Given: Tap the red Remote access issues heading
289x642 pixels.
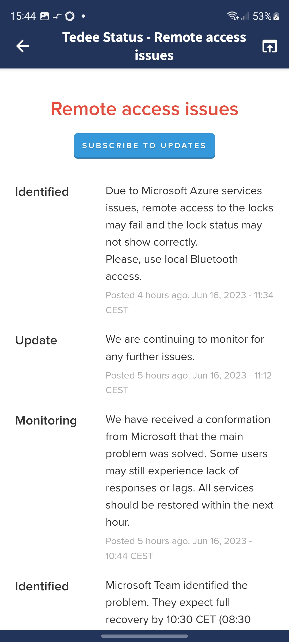Looking at the screenshot, I should (x=144, y=109).
